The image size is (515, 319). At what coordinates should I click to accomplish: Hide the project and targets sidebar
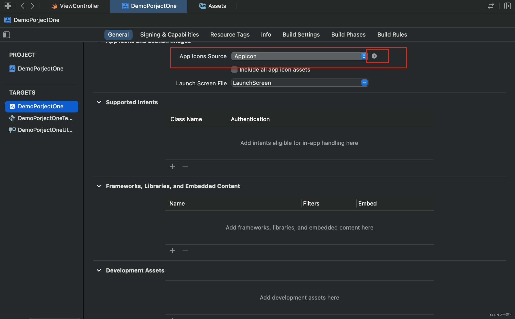[7, 35]
